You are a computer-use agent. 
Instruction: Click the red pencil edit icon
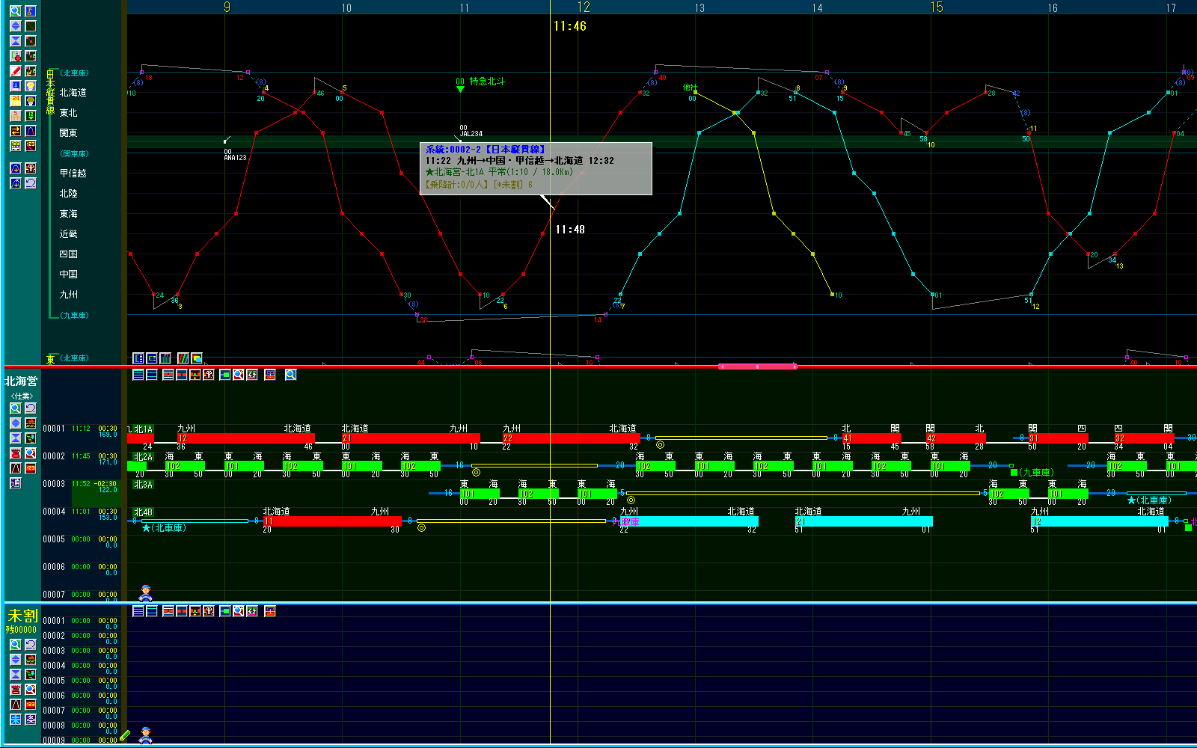click(15, 71)
